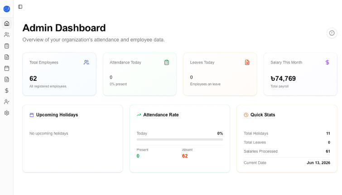The width and height of the screenshot is (342, 195).
Task: Click the Attendance Rate trend icon
Action: coord(139,115)
